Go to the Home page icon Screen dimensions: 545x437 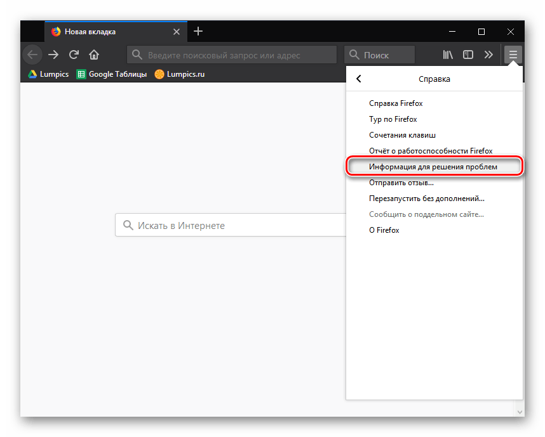click(94, 55)
